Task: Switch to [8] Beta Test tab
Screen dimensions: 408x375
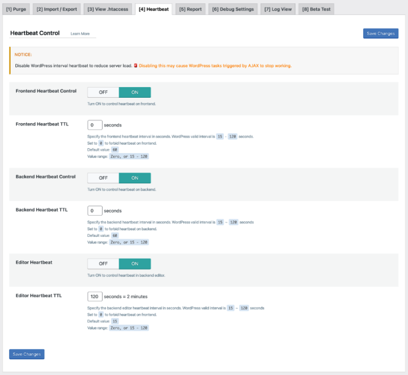Action: [x=316, y=9]
